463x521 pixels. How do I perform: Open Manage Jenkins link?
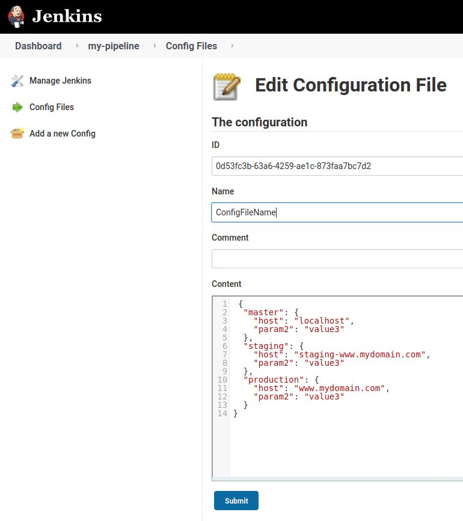point(60,81)
